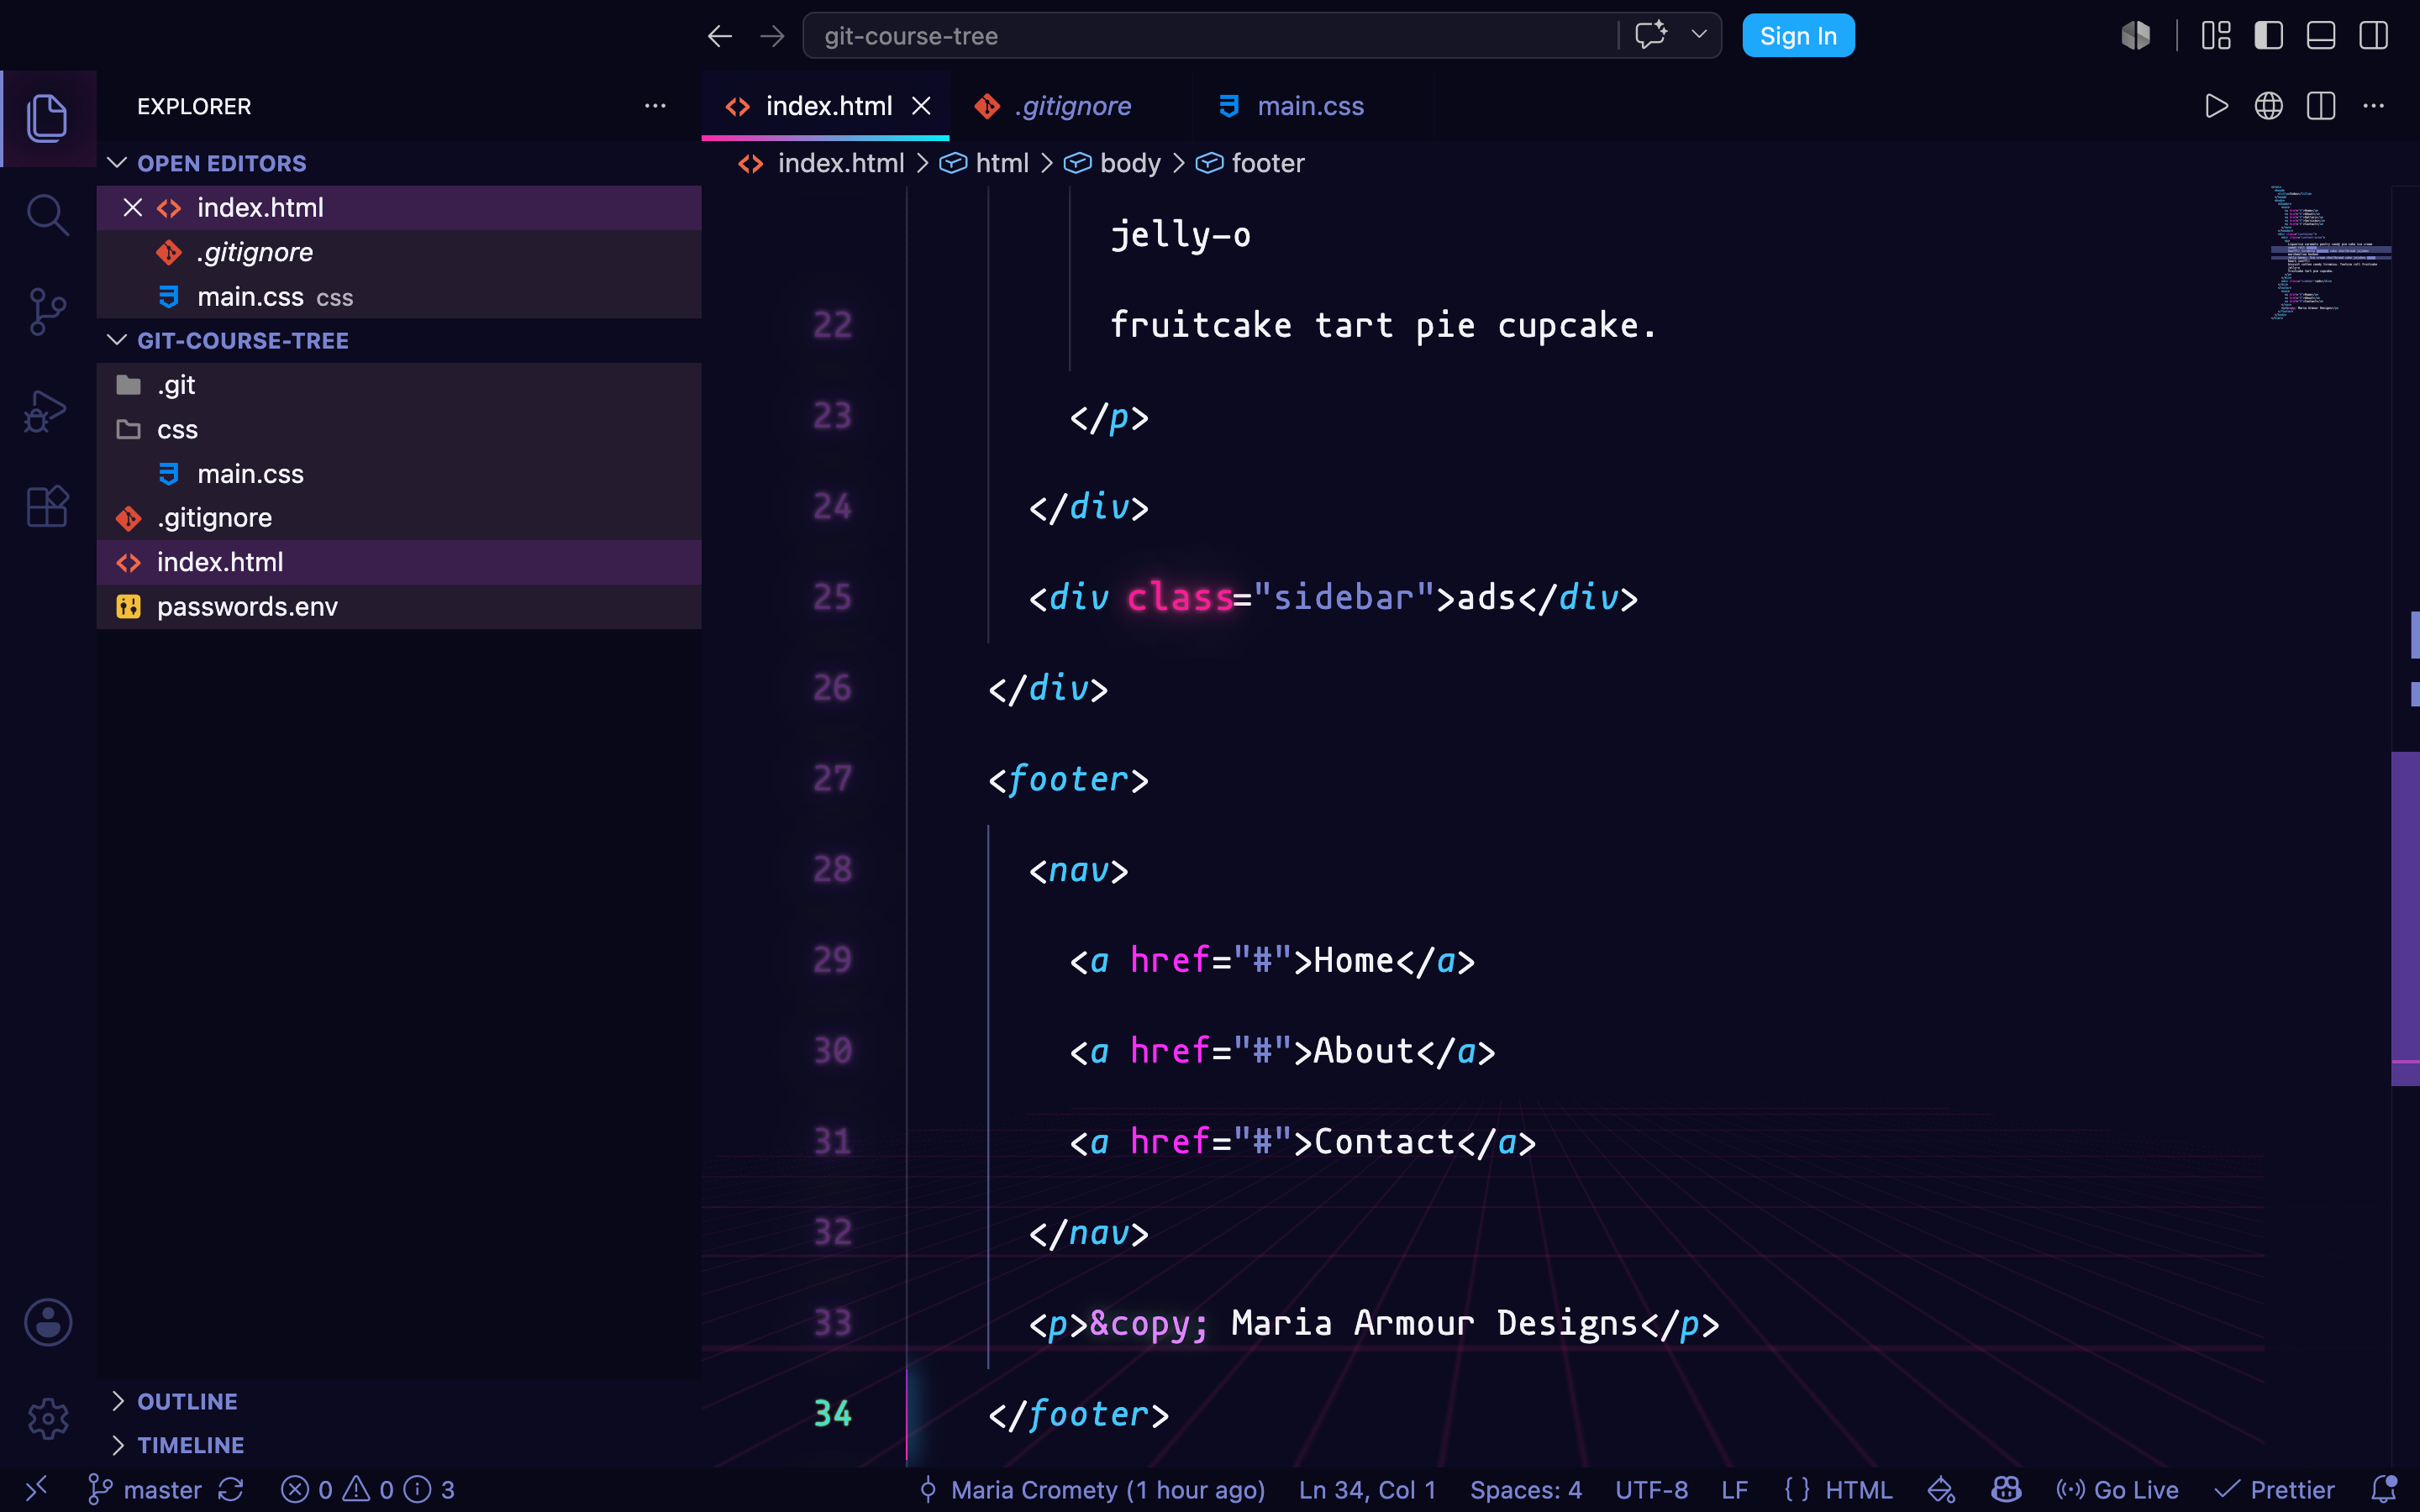
Task: Click the cube icon in title bar
Action: coord(2136,36)
